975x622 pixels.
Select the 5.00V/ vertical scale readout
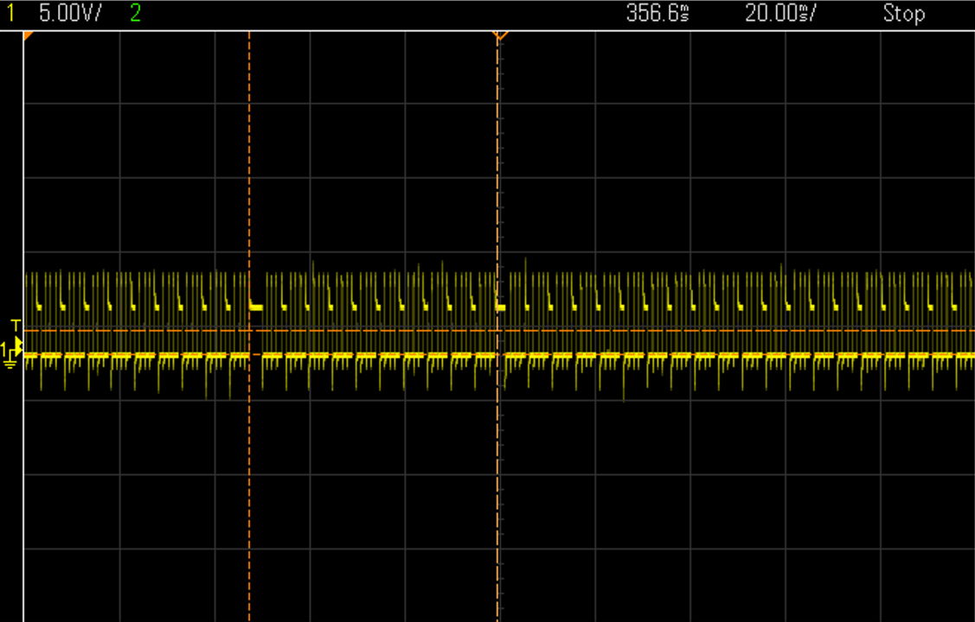[70, 13]
